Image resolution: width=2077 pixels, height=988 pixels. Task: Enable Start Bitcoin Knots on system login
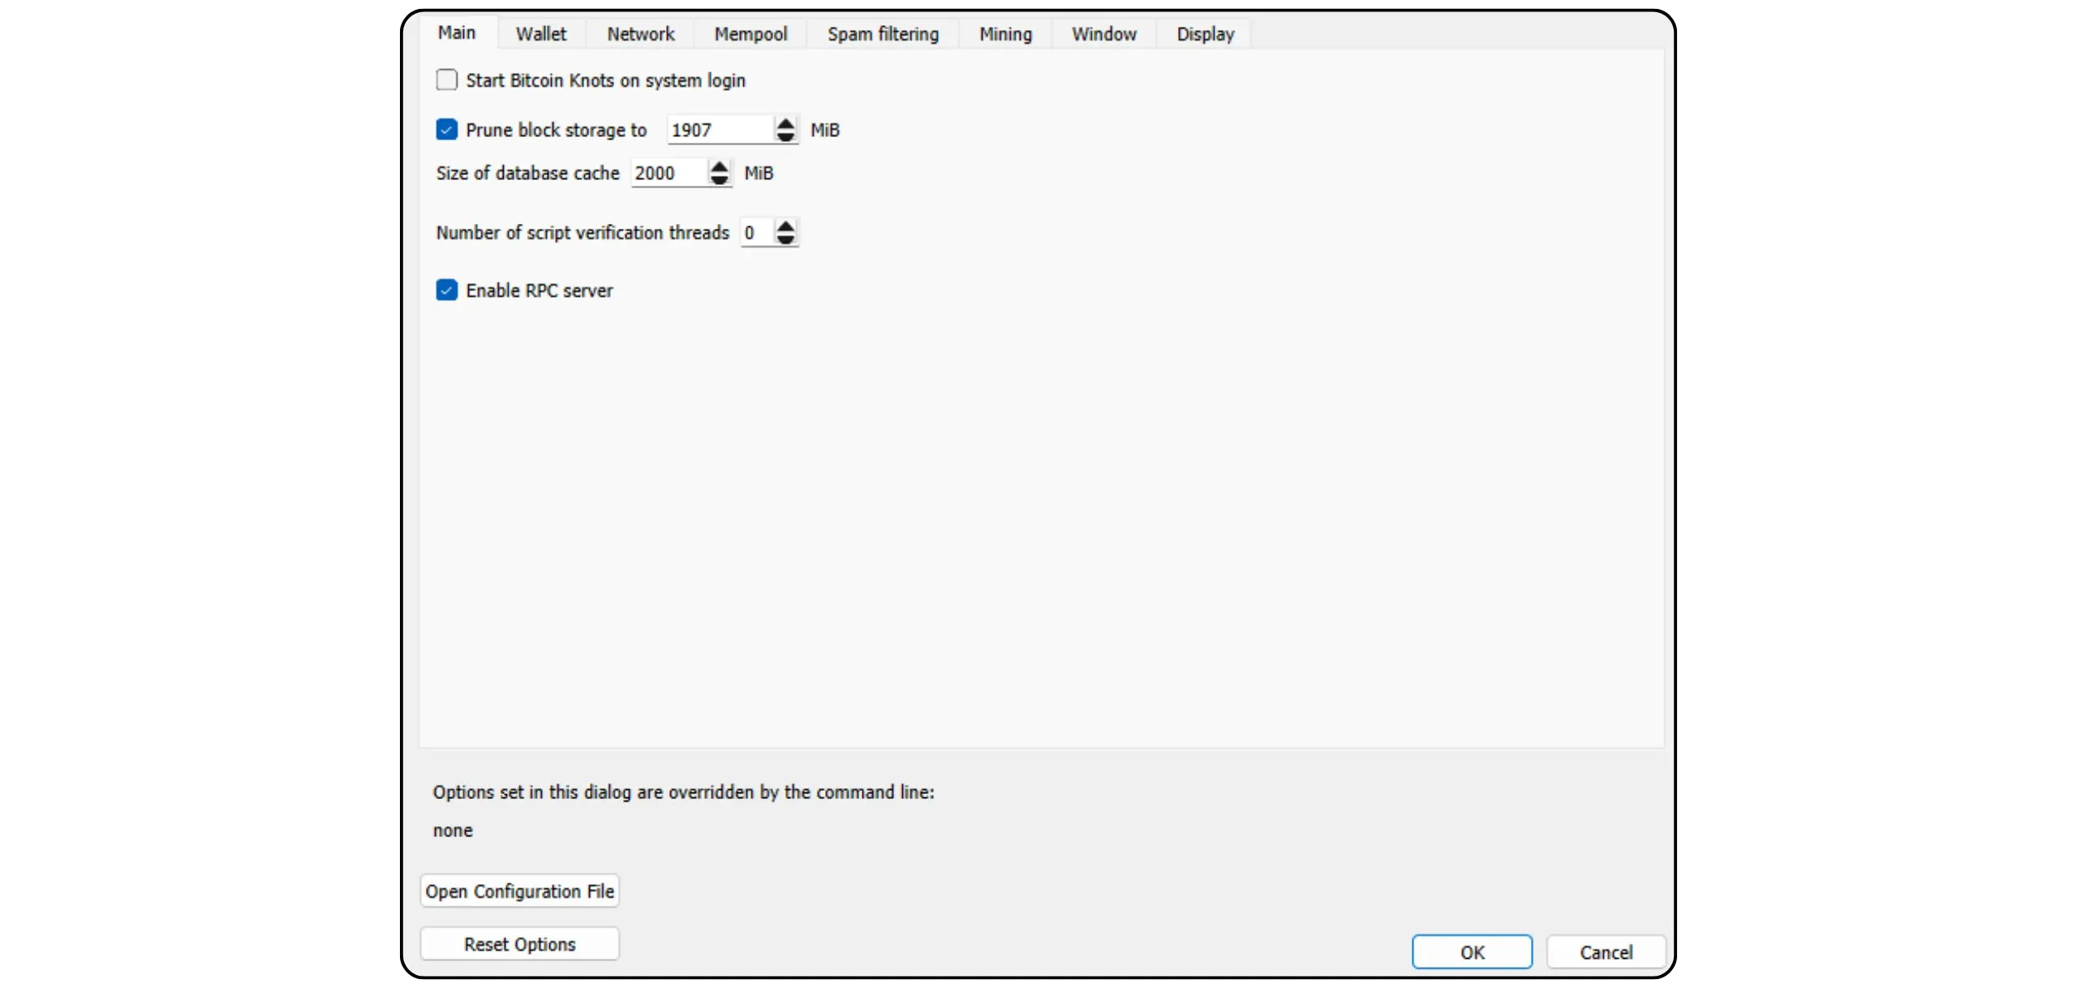(447, 80)
